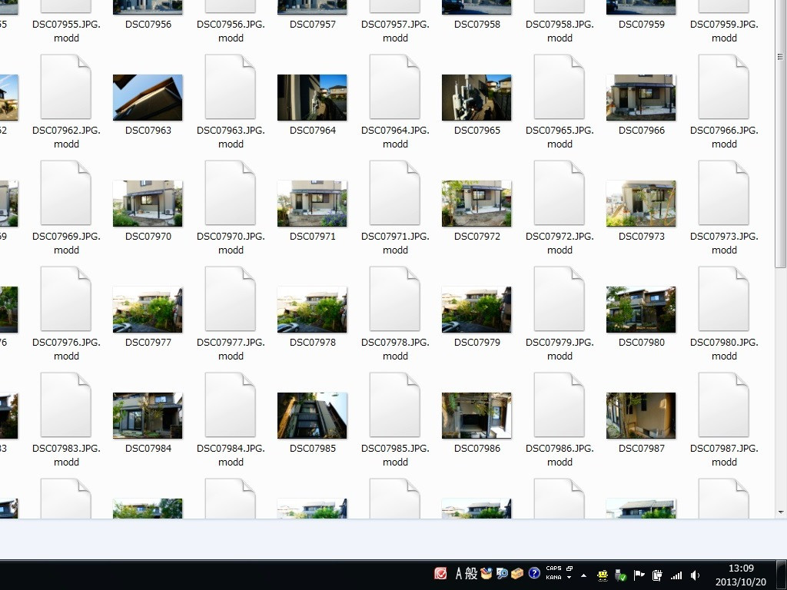Select the DSC07985 photo thumbnail
The width and height of the screenshot is (787, 590).
[312, 416]
